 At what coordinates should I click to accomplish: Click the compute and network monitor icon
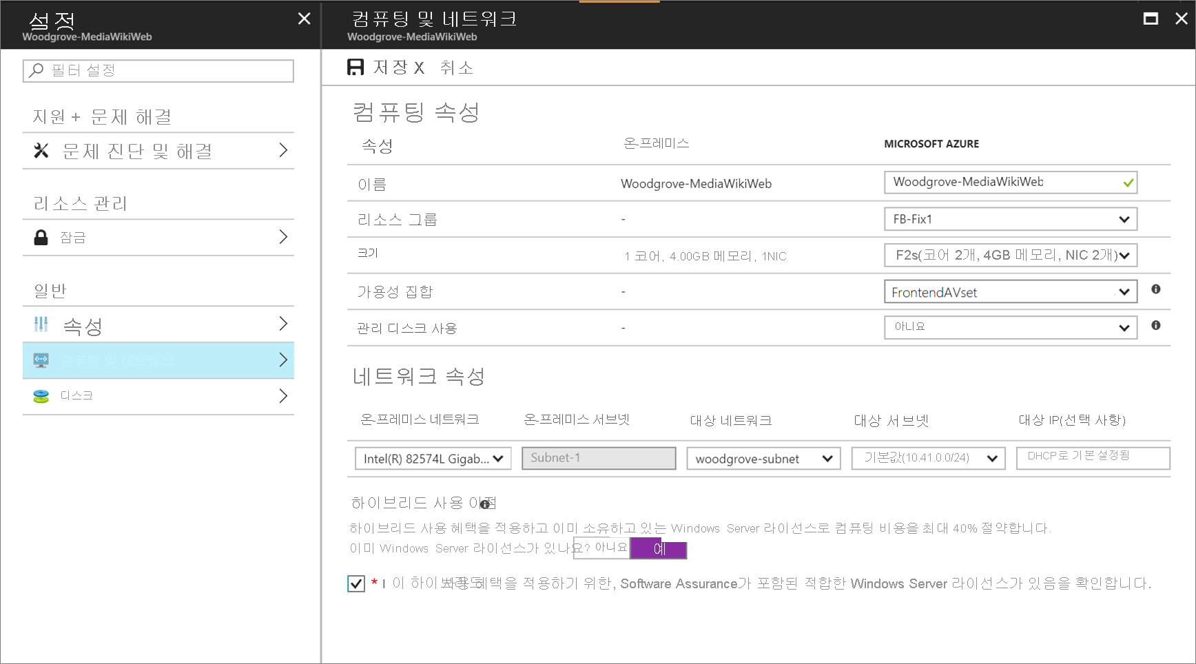[x=41, y=360]
